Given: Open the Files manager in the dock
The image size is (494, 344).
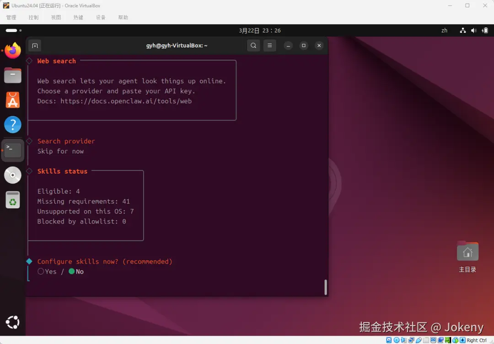Looking at the screenshot, I should pyautogui.click(x=13, y=75).
